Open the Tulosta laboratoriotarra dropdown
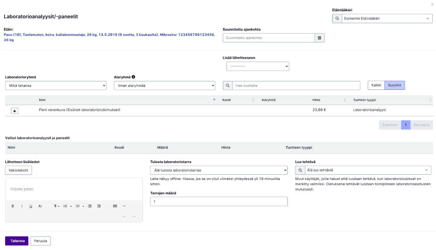This screenshot has width=436, height=250. point(219,170)
